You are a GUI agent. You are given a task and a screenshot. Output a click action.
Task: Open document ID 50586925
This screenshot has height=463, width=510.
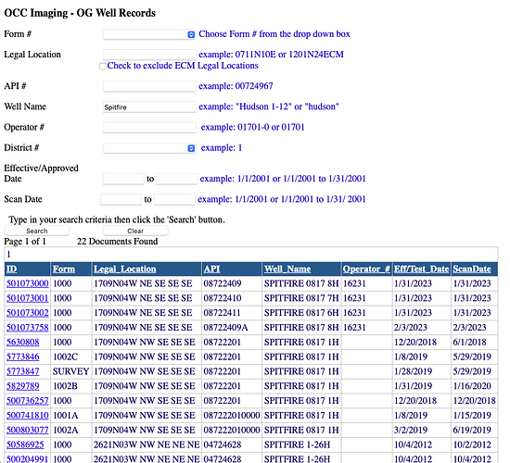[x=25, y=444]
